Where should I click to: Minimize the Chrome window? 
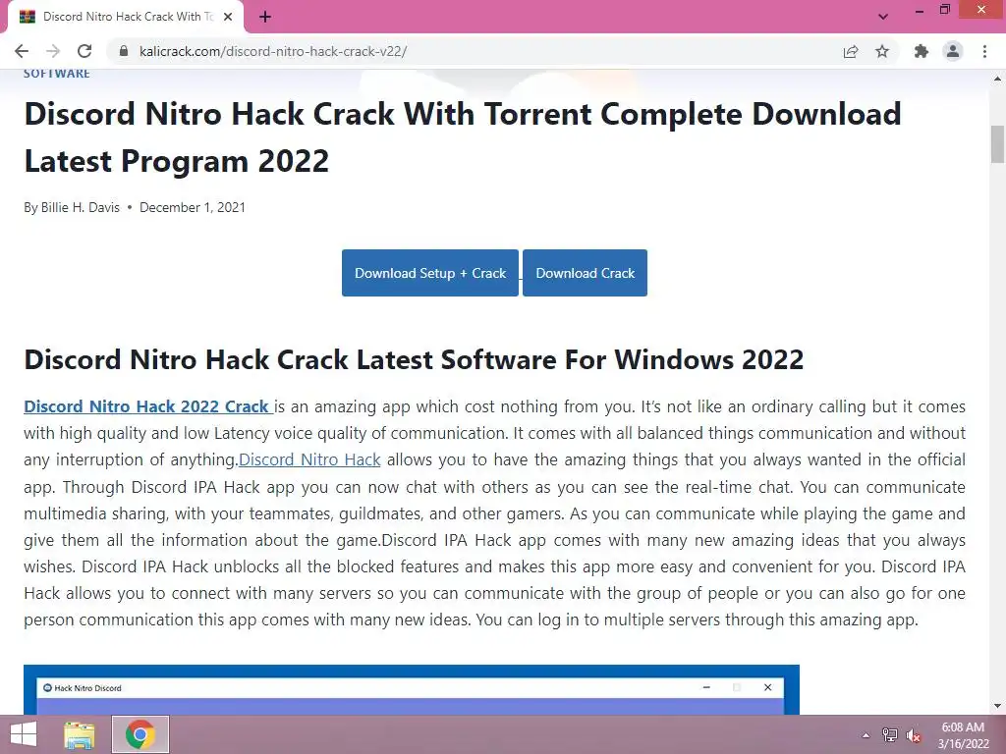pos(920,10)
